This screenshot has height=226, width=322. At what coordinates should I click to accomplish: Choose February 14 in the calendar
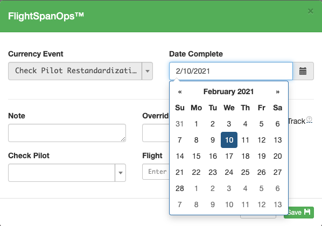[x=180, y=156]
